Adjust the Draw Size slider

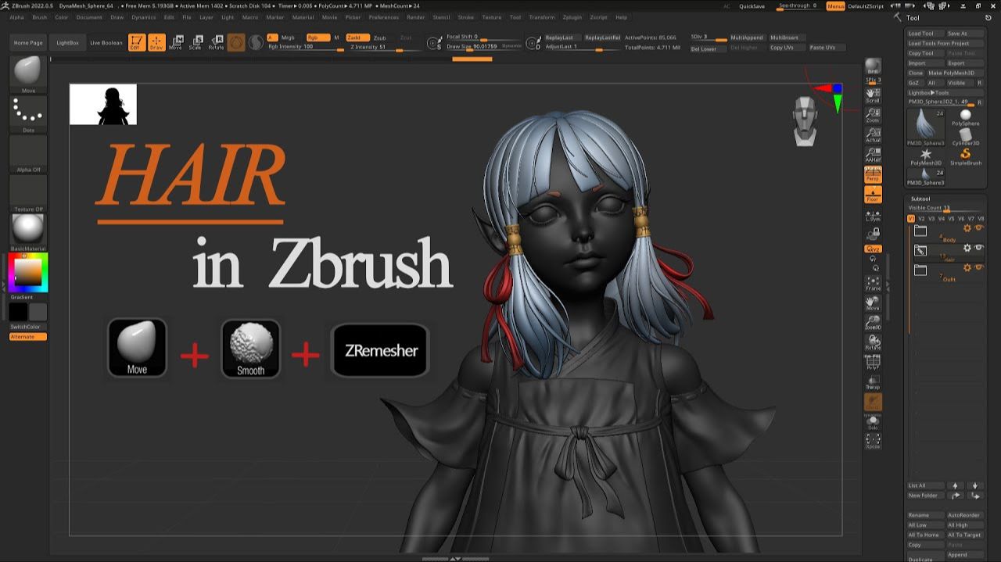point(483,47)
